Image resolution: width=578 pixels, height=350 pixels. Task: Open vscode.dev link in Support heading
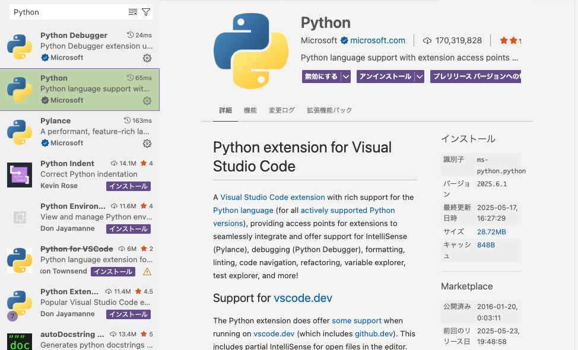click(303, 298)
